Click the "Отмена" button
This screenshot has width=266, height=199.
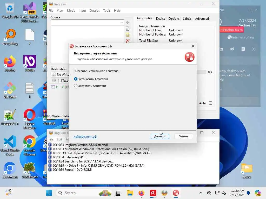(183, 136)
